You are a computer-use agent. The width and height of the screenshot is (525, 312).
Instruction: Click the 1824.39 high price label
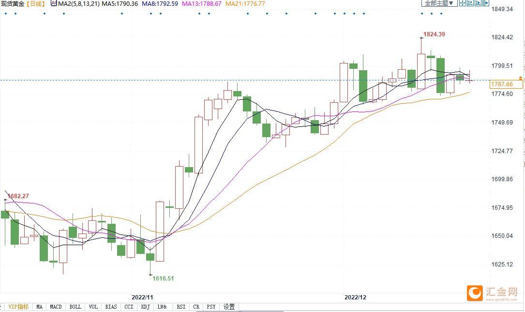[434, 34]
